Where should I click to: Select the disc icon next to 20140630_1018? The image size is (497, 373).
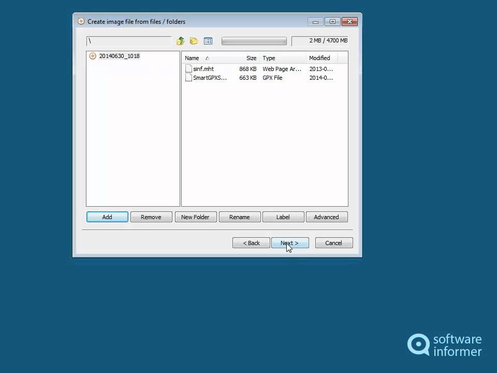[93, 56]
